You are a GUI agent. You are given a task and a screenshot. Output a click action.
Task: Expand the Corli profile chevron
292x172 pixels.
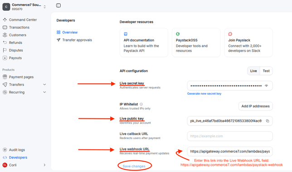point(44,165)
